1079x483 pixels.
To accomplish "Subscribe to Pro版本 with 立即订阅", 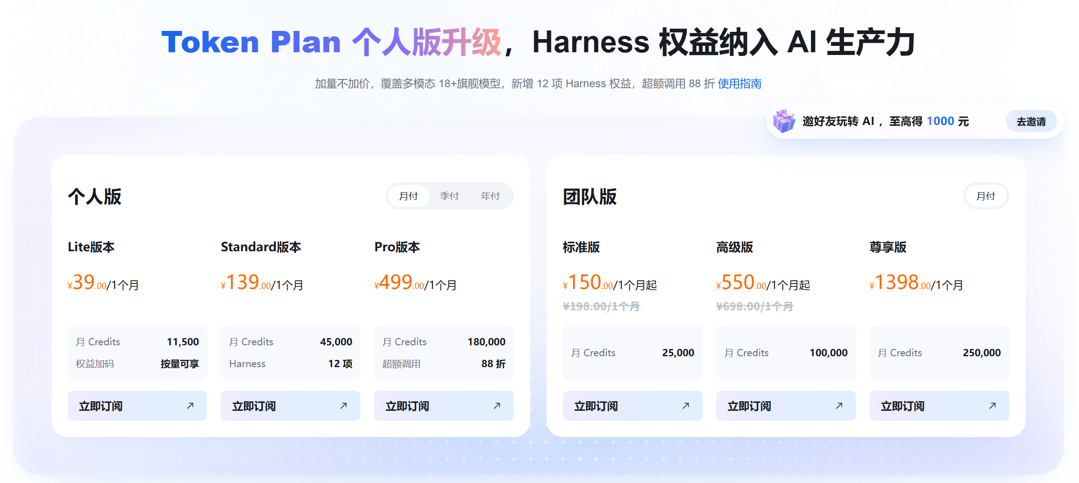I will click(444, 406).
